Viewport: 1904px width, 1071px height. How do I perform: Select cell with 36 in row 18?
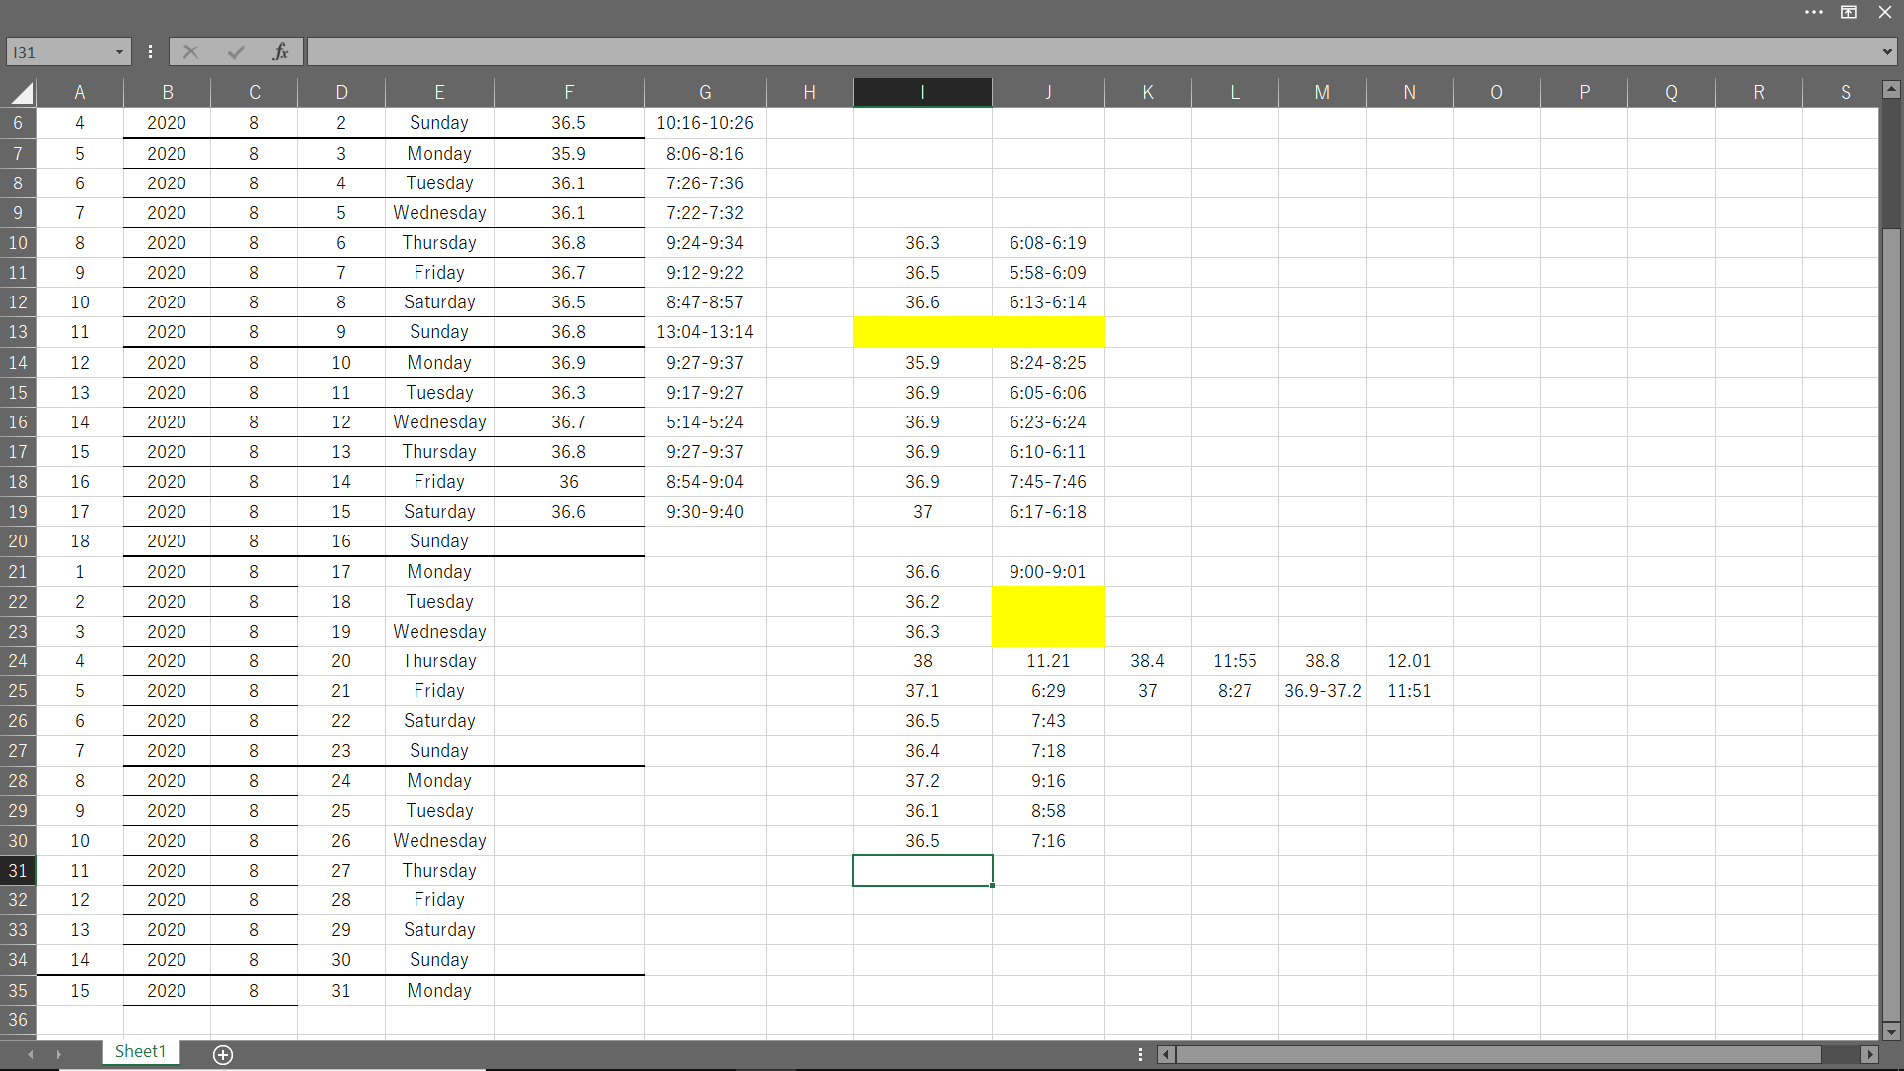pyautogui.click(x=569, y=482)
